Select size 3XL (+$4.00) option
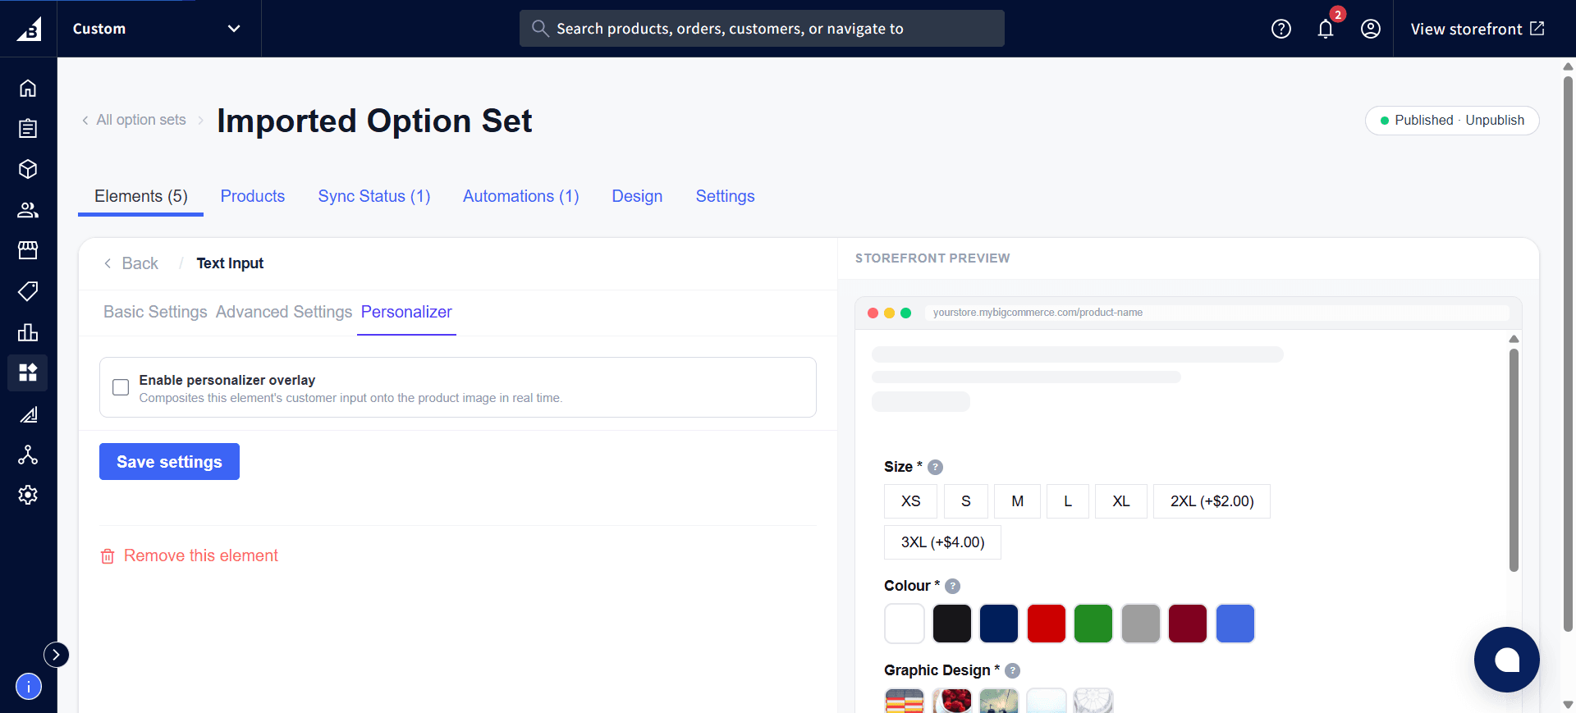 coord(943,542)
